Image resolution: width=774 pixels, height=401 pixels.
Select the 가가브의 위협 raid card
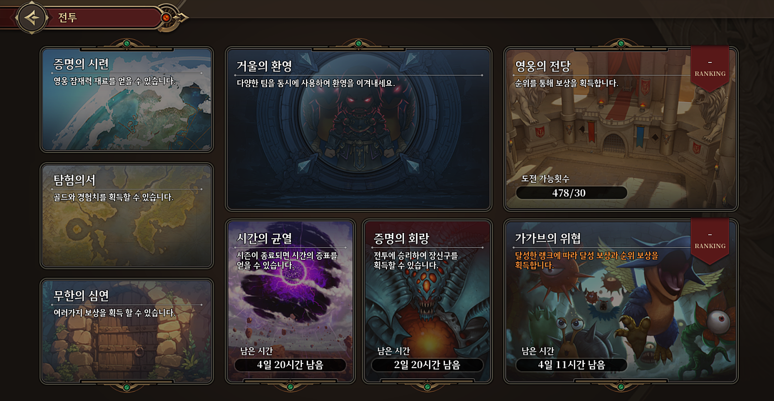coord(621,301)
